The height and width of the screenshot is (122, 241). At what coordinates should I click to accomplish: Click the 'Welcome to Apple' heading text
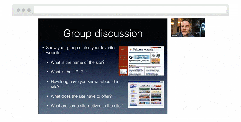[x=143, y=50]
